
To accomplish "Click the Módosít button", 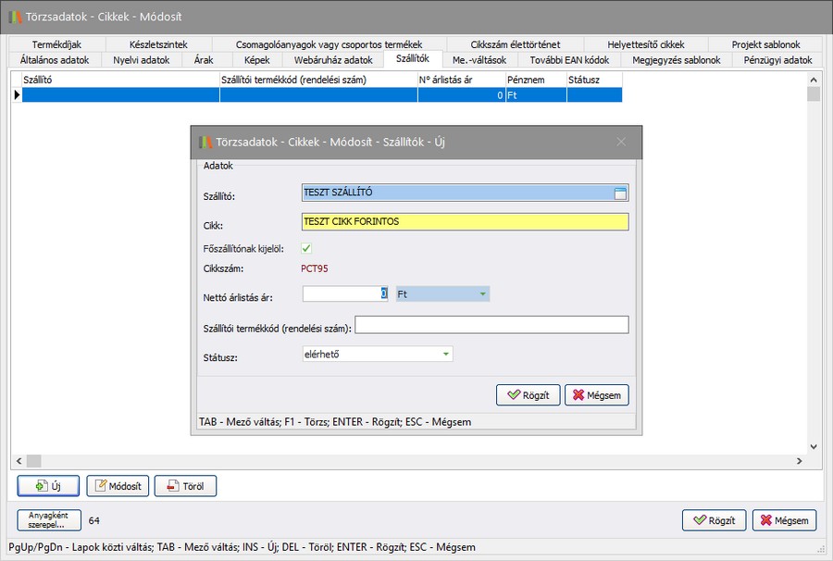I will point(118,486).
